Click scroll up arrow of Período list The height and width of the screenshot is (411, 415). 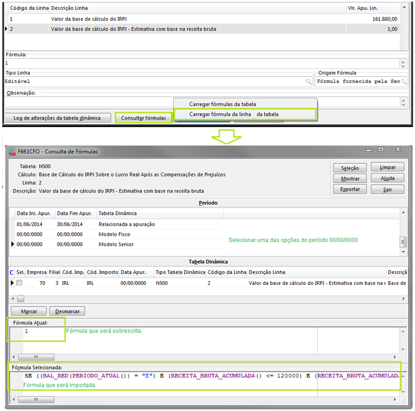click(x=403, y=212)
